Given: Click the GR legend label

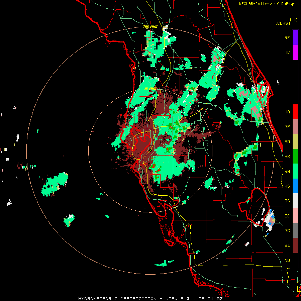Looking at the screenshot, I should pyautogui.click(x=287, y=127).
